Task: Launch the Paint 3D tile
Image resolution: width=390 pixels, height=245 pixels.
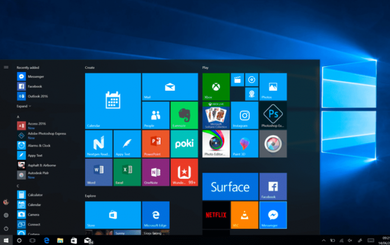Action: click(244, 144)
